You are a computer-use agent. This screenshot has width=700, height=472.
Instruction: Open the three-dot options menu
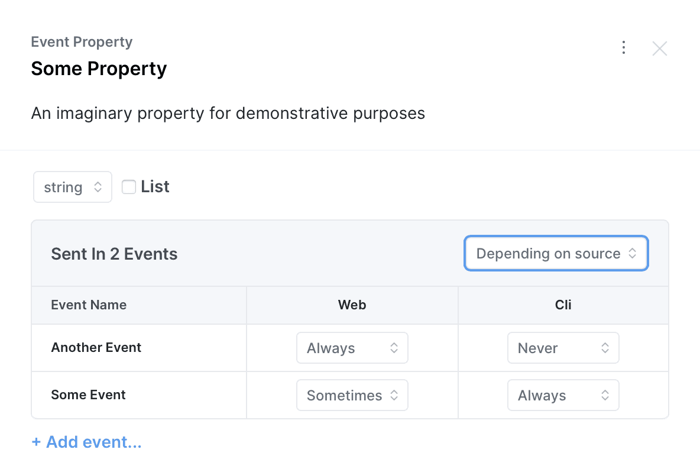(x=624, y=47)
